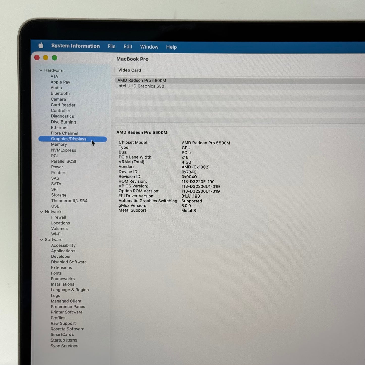Select SmartCards in the sidebar
The image size is (365, 365).
(x=62, y=335)
